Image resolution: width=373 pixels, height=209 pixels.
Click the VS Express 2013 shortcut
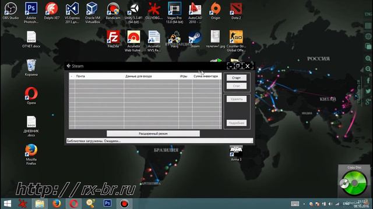click(x=72, y=12)
